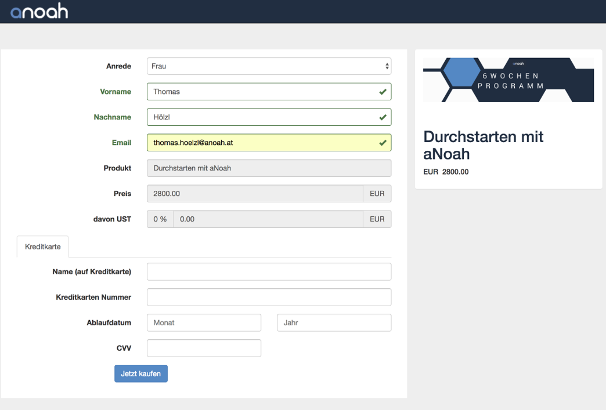Click the disabled Produkt field
606x410 pixels.
[x=269, y=168]
